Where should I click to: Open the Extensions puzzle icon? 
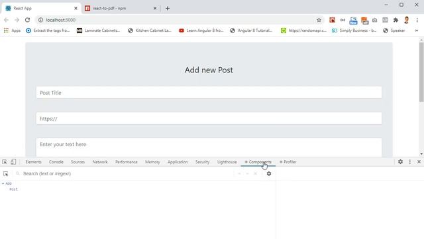396,20
